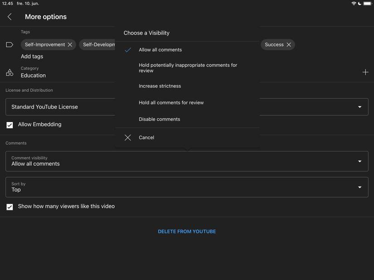Click the back arrow on More options
The width and height of the screenshot is (374, 280).
tap(9, 16)
